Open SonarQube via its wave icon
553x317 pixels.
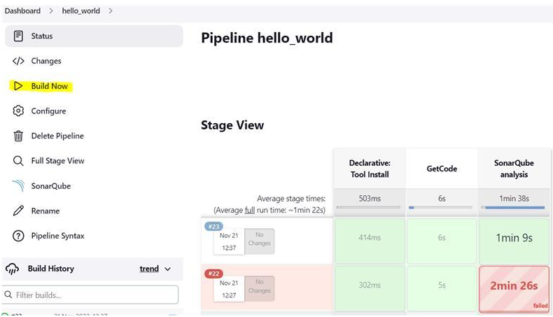point(18,186)
